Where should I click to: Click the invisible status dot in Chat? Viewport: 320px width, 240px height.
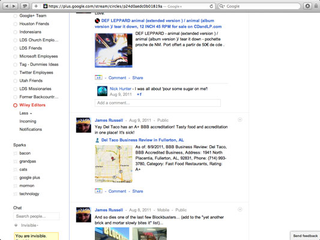click(16, 225)
